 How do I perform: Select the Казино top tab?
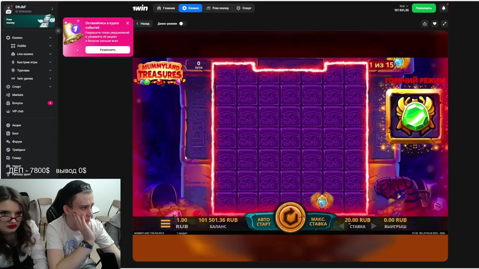[190, 8]
